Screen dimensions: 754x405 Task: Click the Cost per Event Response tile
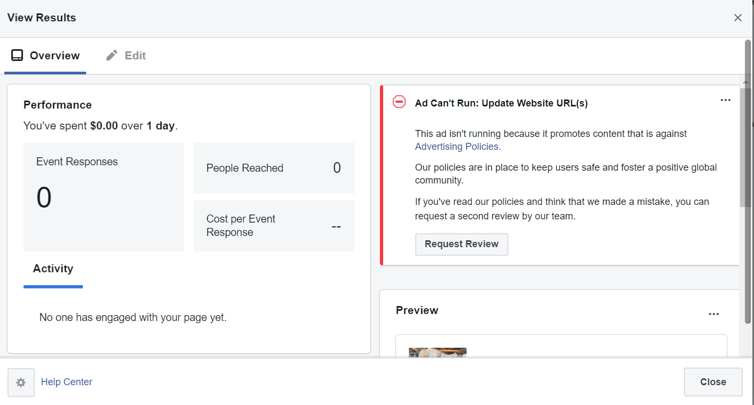click(274, 226)
